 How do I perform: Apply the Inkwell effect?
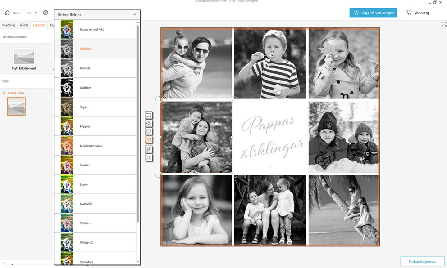pyautogui.click(x=95, y=68)
